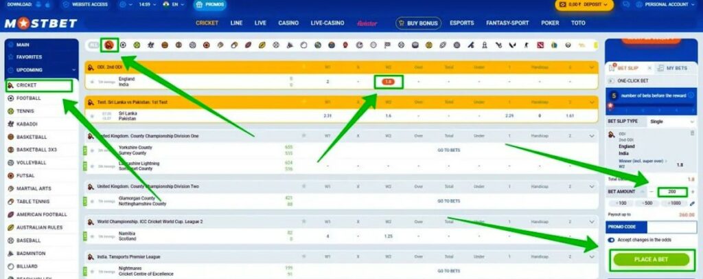Open the Bet Slip Type dropdown
Image resolution: width=703 pixels, height=279 pixels.
click(x=671, y=122)
